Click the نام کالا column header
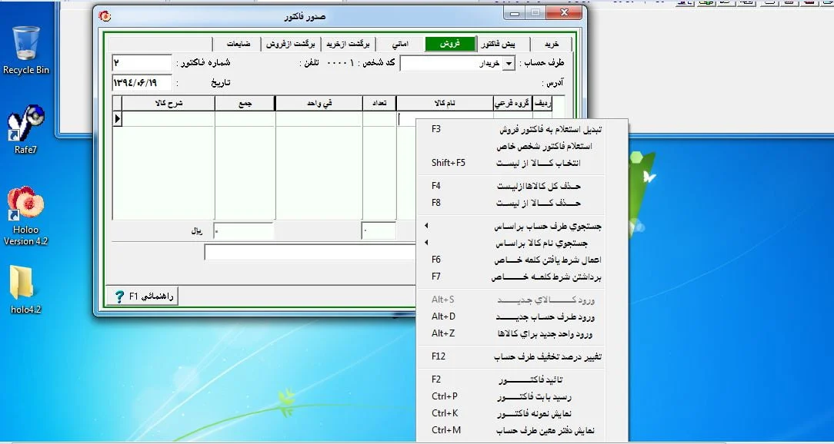 click(445, 104)
